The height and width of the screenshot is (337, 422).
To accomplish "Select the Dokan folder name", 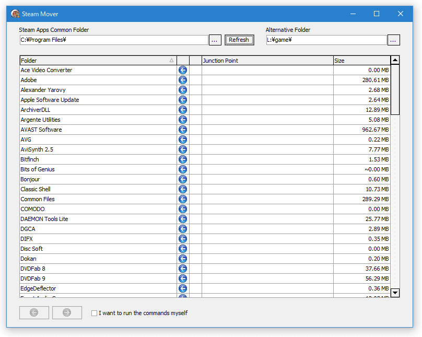I will point(28,259).
